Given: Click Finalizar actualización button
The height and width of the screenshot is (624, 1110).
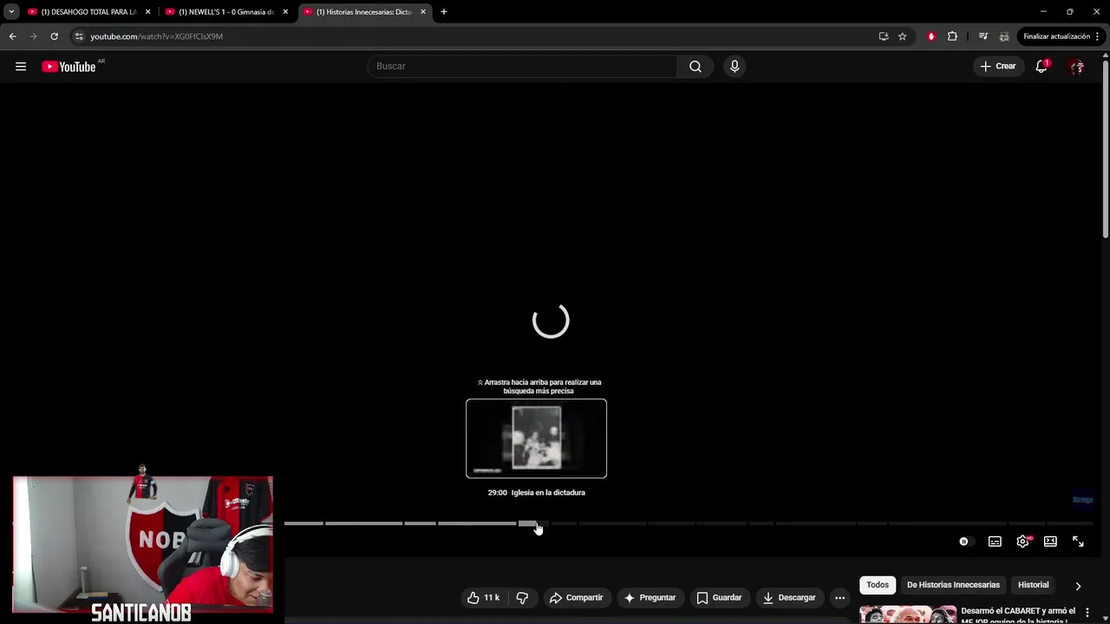Looking at the screenshot, I should (1061, 36).
